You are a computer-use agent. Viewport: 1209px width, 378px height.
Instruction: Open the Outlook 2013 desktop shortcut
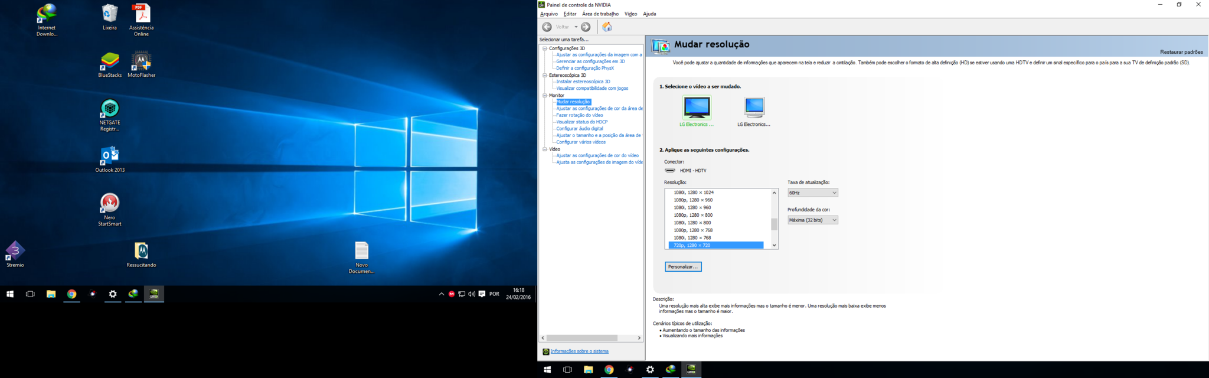click(x=110, y=159)
